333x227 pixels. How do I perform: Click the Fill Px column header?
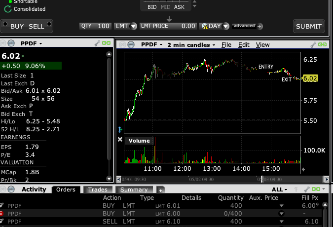(310, 198)
